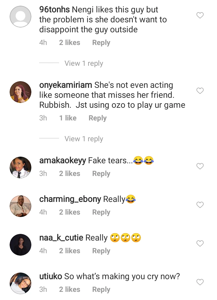
Task: Heart the charming_ebony comment
Action: 200,205
